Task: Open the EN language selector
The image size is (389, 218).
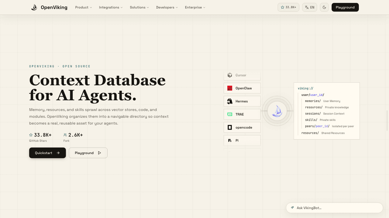Action: pos(310,7)
